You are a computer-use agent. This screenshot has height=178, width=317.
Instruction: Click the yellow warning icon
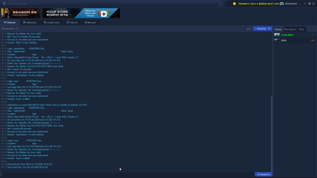pos(234,4)
